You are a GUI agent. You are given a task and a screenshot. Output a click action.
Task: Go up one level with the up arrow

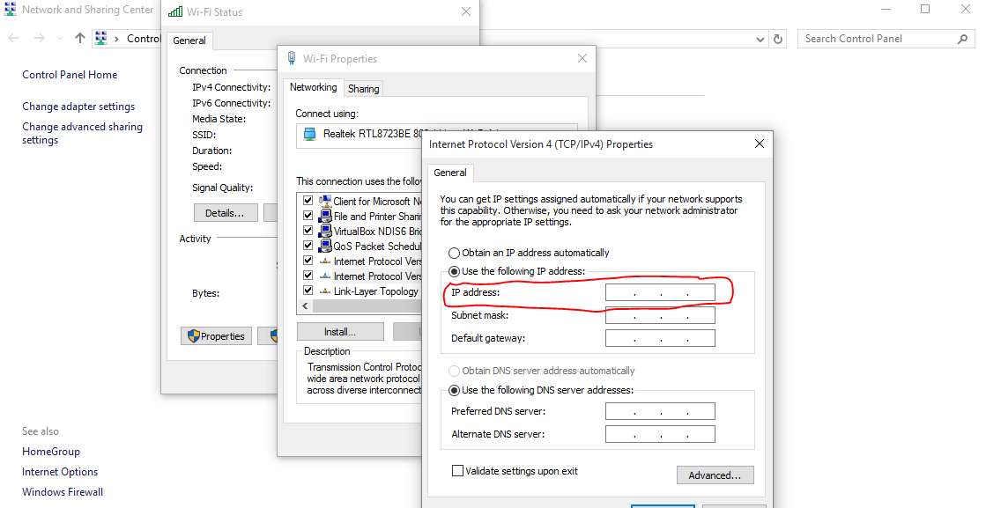(x=80, y=39)
